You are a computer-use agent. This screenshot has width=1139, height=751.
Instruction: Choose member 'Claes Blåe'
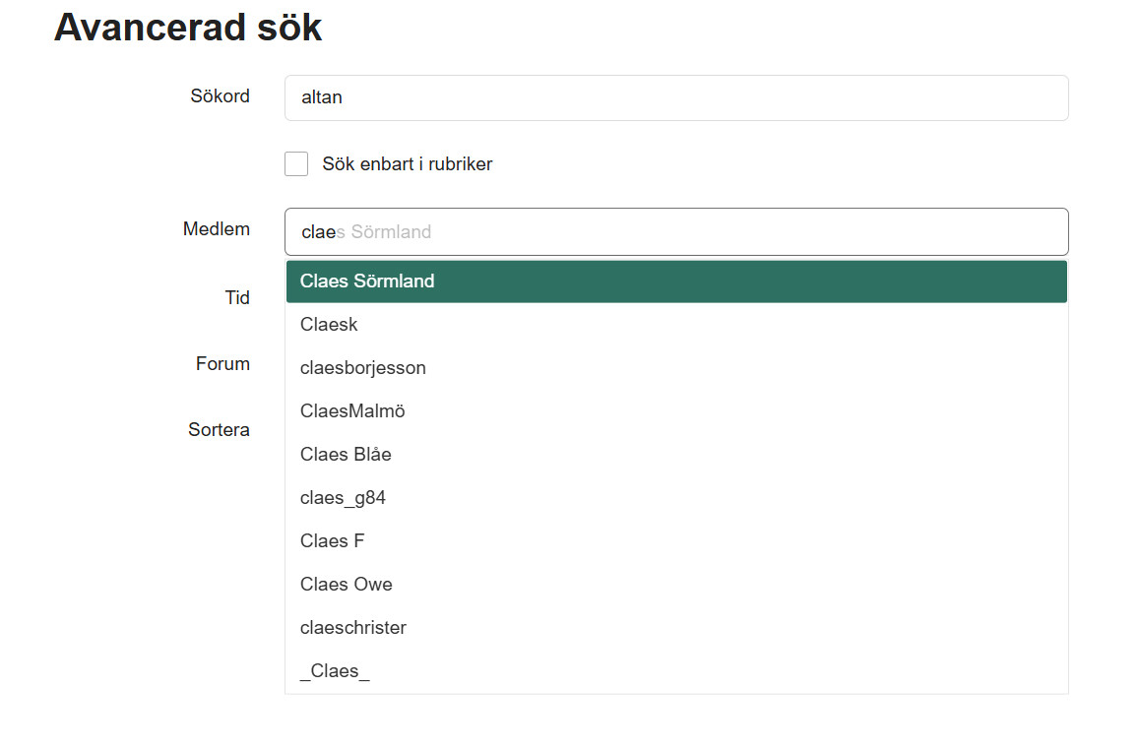(675, 455)
